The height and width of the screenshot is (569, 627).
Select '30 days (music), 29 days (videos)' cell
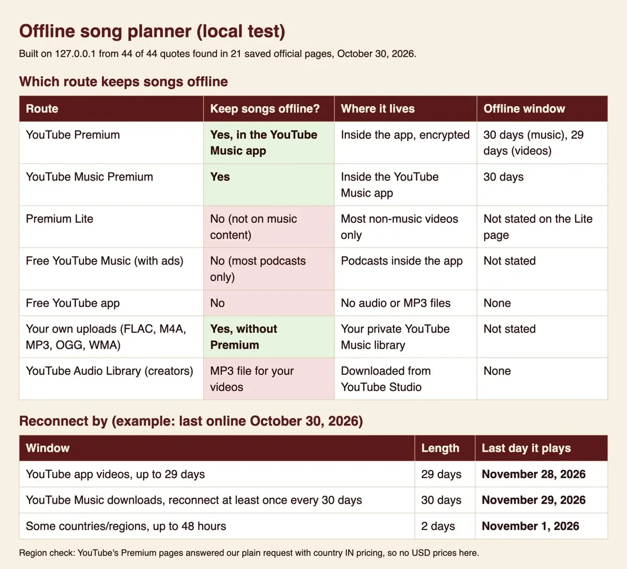click(x=542, y=143)
